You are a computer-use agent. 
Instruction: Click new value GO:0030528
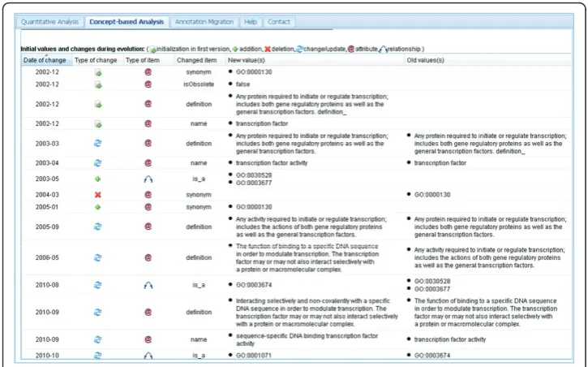pos(254,175)
